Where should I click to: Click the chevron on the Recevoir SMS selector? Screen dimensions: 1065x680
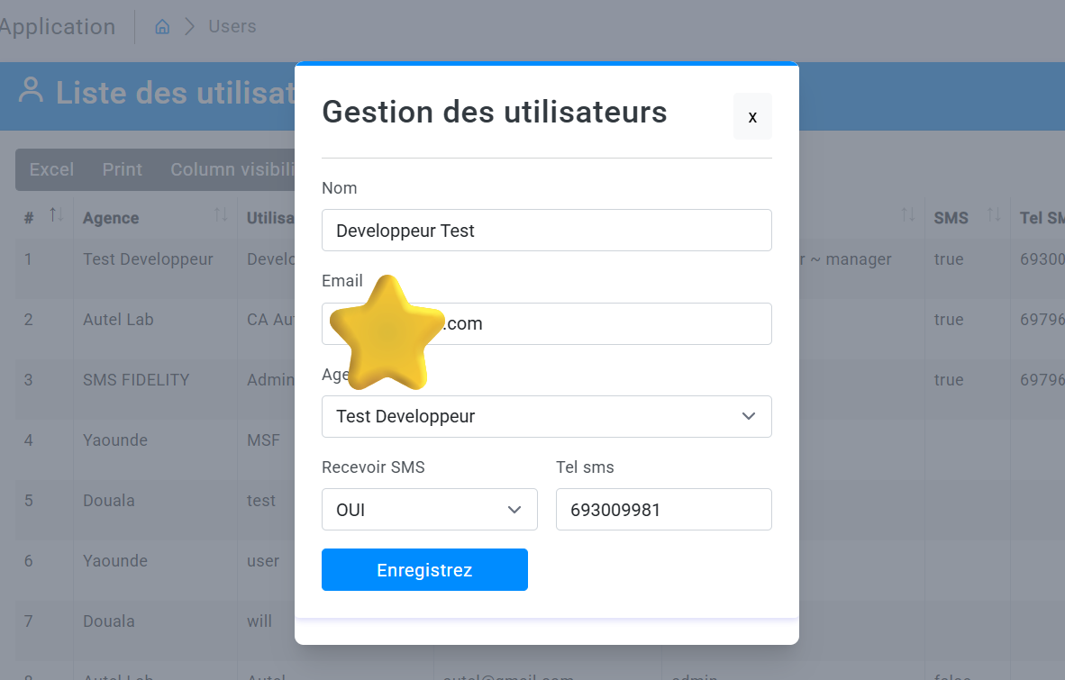[515, 509]
